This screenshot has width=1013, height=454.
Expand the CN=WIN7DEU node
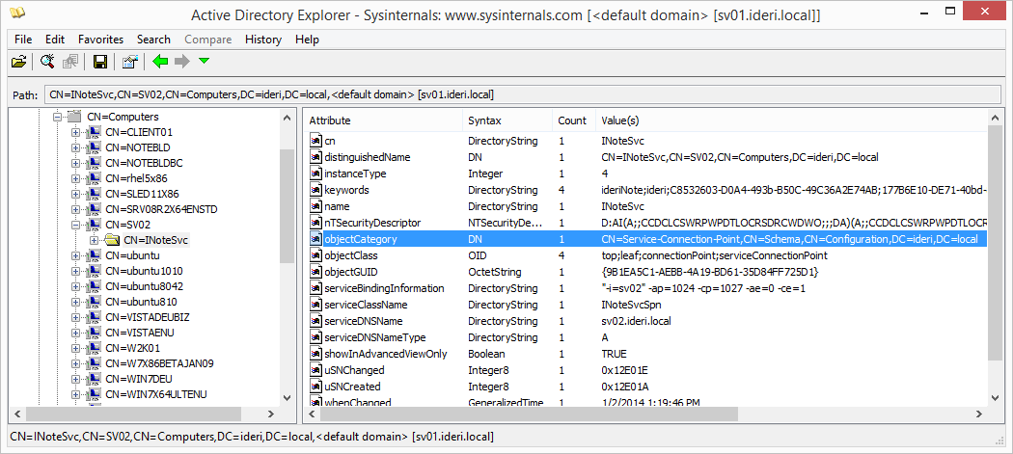tap(75, 379)
